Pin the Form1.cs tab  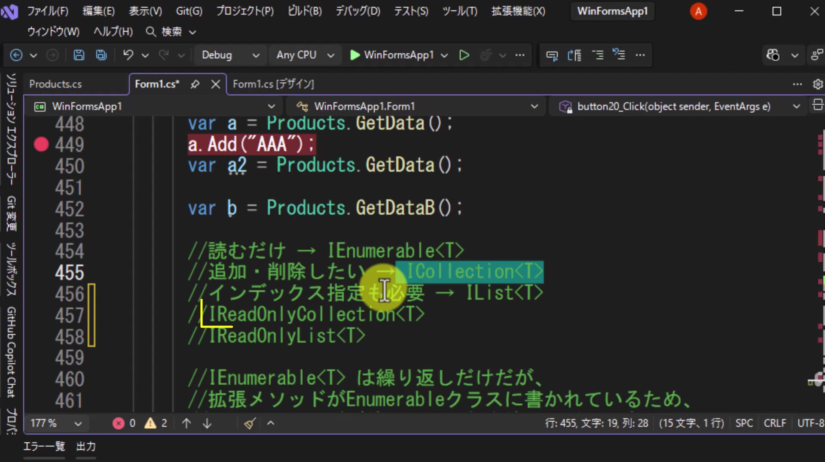click(195, 84)
